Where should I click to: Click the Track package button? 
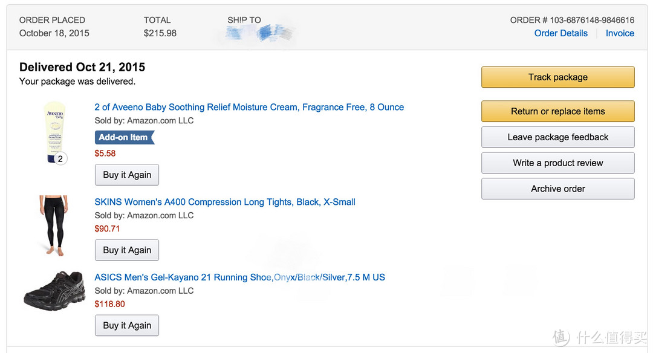coord(558,77)
